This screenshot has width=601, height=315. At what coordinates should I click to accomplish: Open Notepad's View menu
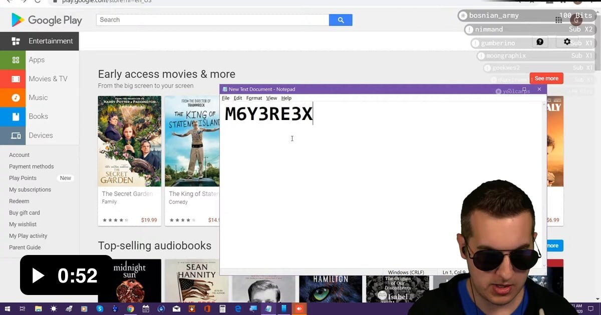[x=271, y=98]
